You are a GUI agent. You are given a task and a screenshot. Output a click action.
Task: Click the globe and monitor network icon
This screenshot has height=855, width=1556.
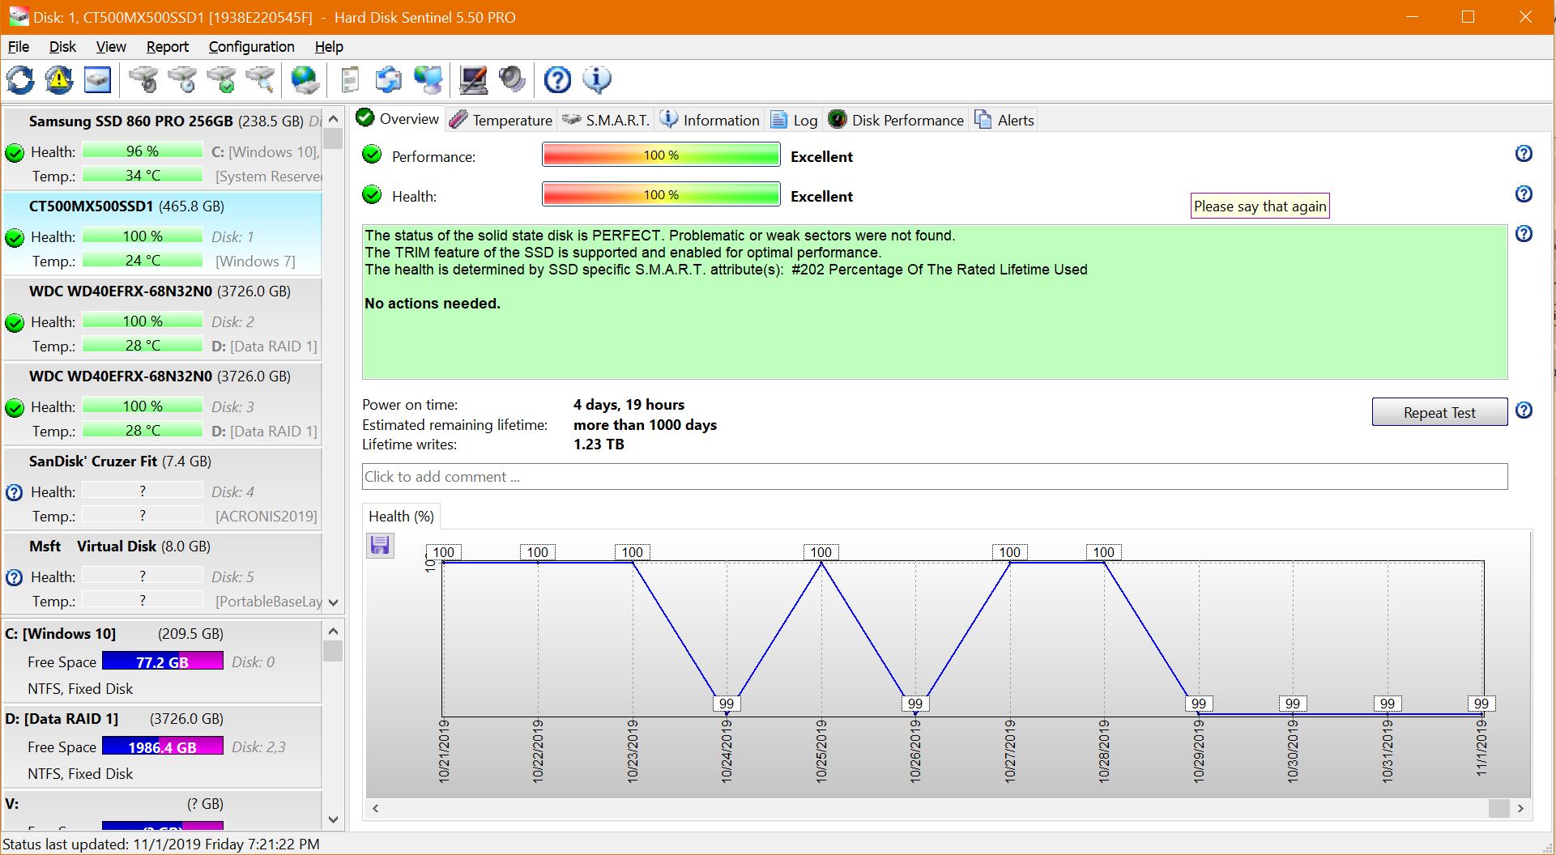click(428, 80)
